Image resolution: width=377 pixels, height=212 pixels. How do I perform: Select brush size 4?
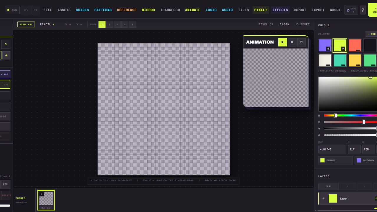pos(125,24)
